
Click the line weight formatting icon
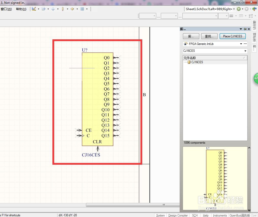(231, 16)
